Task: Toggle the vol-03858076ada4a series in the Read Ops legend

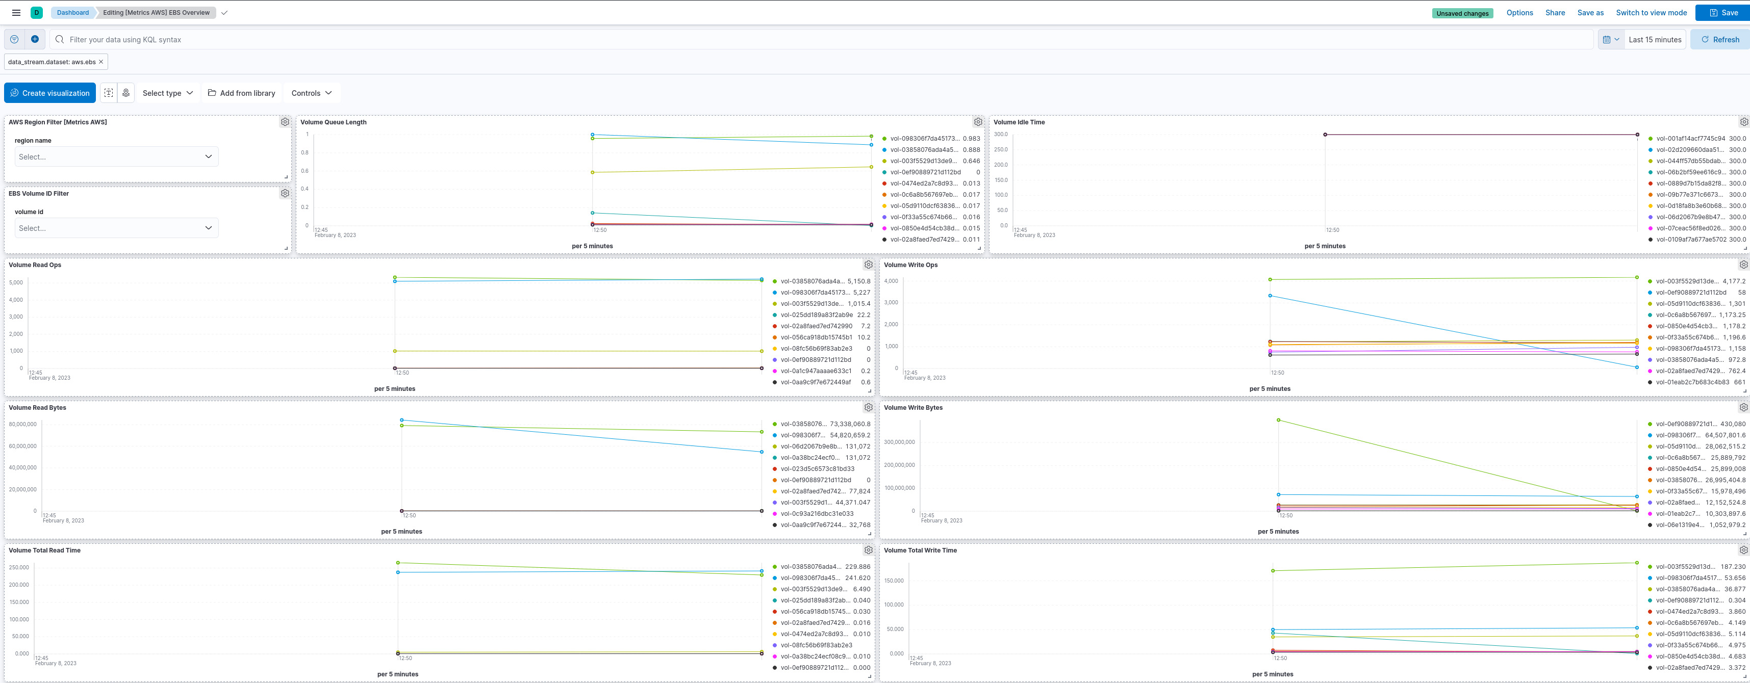Action: coord(813,281)
